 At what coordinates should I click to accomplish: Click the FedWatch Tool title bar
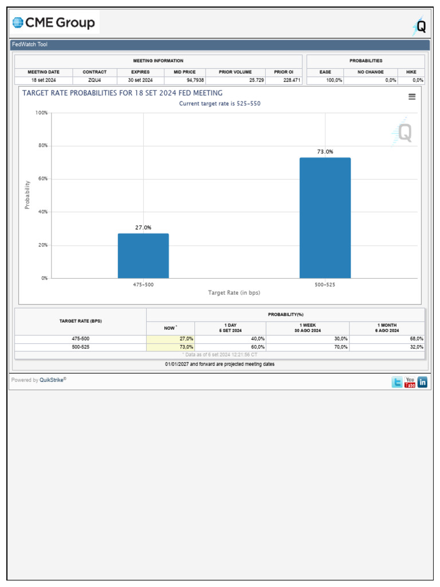(220, 45)
